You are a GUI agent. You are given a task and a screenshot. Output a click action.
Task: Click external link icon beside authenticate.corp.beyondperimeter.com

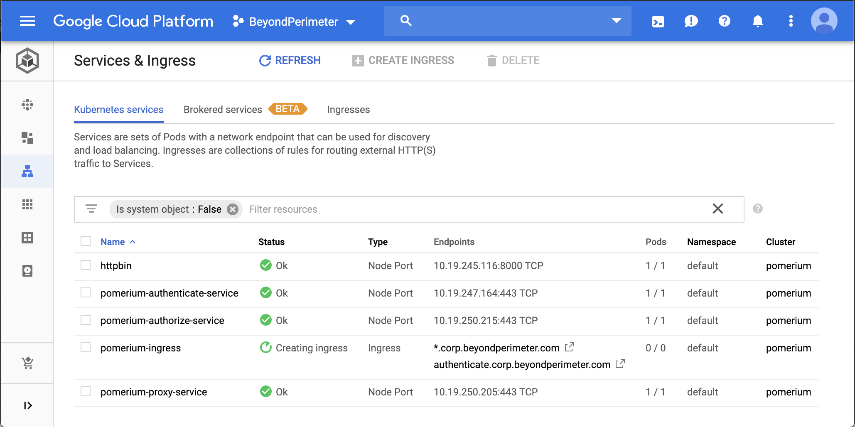[620, 363]
